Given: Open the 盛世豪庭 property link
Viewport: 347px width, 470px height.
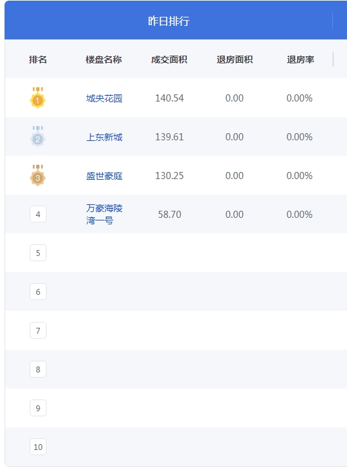Looking at the screenshot, I should tap(104, 176).
